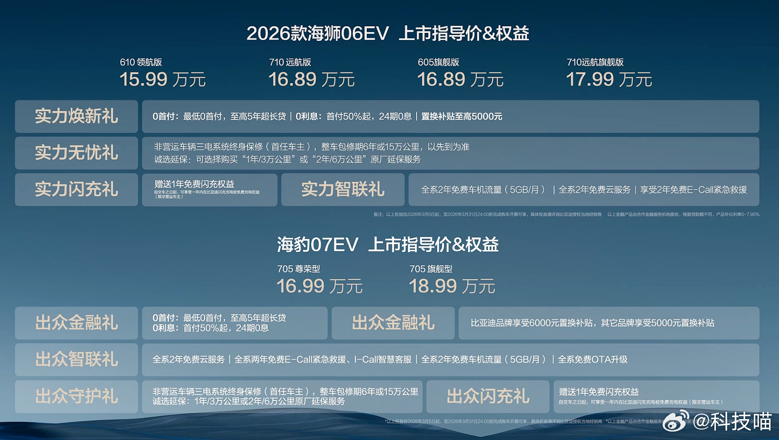
Task: Click '全系2年免费车机流量' in the 实力智联礼 row
Action: [x=484, y=190]
